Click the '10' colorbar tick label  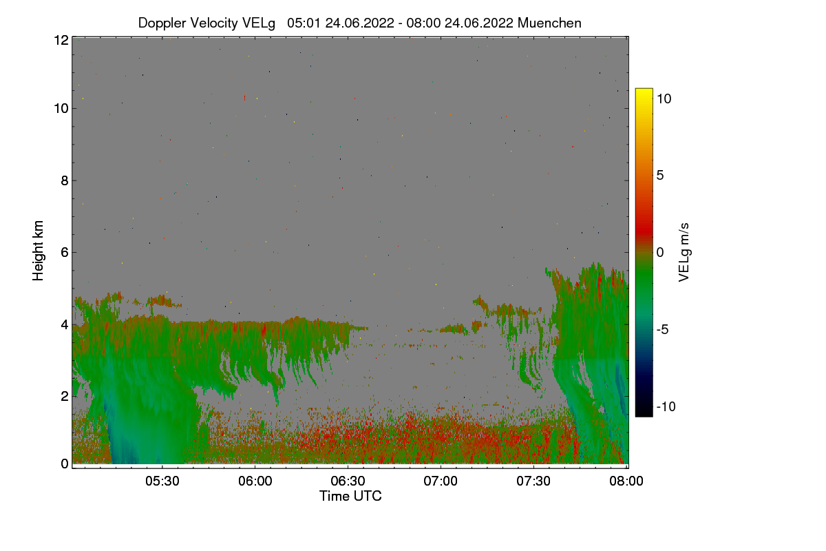pyautogui.click(x=664, y=98)
